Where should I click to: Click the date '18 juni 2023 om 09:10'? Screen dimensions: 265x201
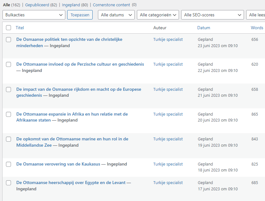218,170
